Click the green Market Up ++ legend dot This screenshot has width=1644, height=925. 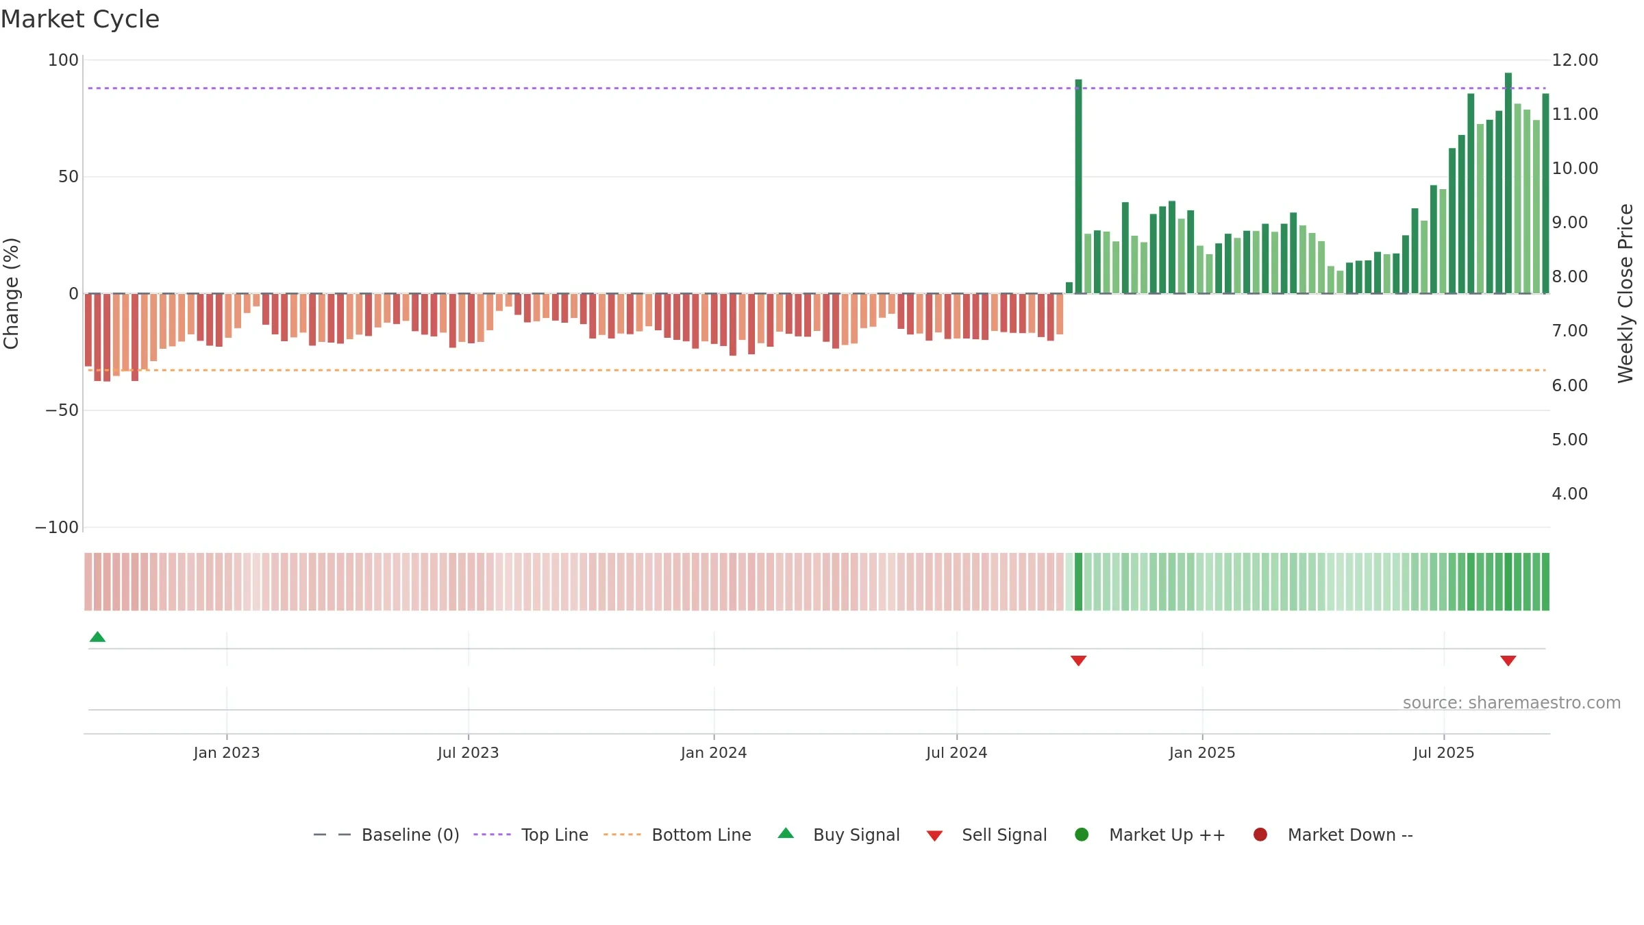click(x=1082, y=835)
